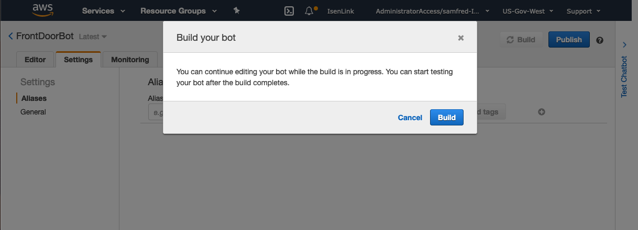This screenshot has height=230, width=638.
Task: Open the Latest version dropdown
Action: coord(93,37)
